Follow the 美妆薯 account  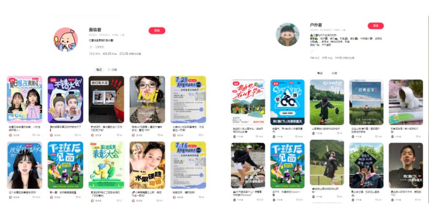click(x=157, y=30)
